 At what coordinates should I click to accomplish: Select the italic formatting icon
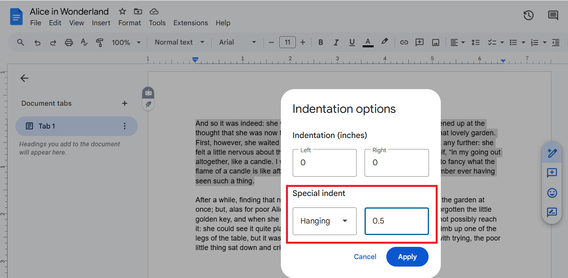click(x=336, y=42)
